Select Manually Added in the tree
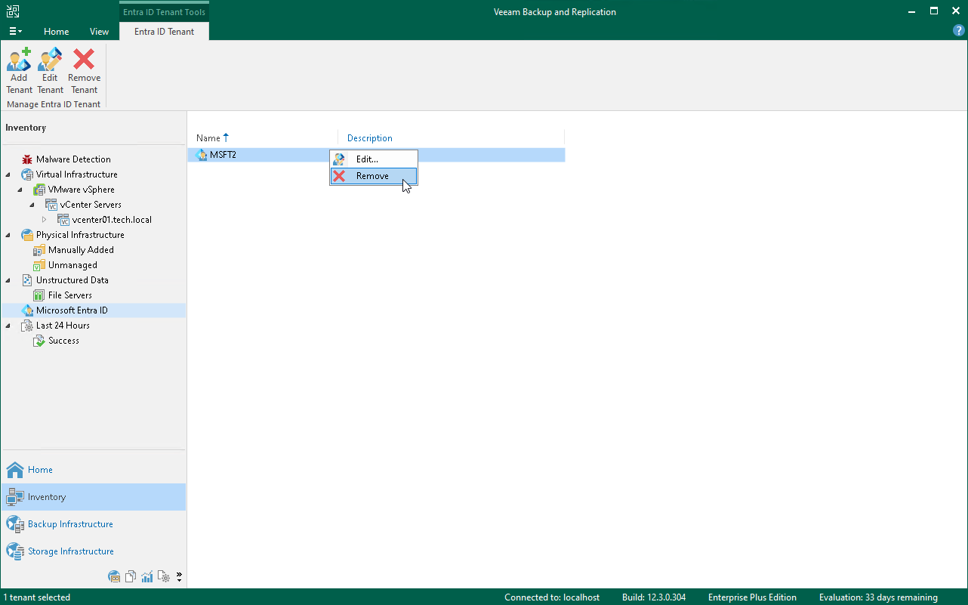This screenshot has height=605, width=968. pos(81,250)
